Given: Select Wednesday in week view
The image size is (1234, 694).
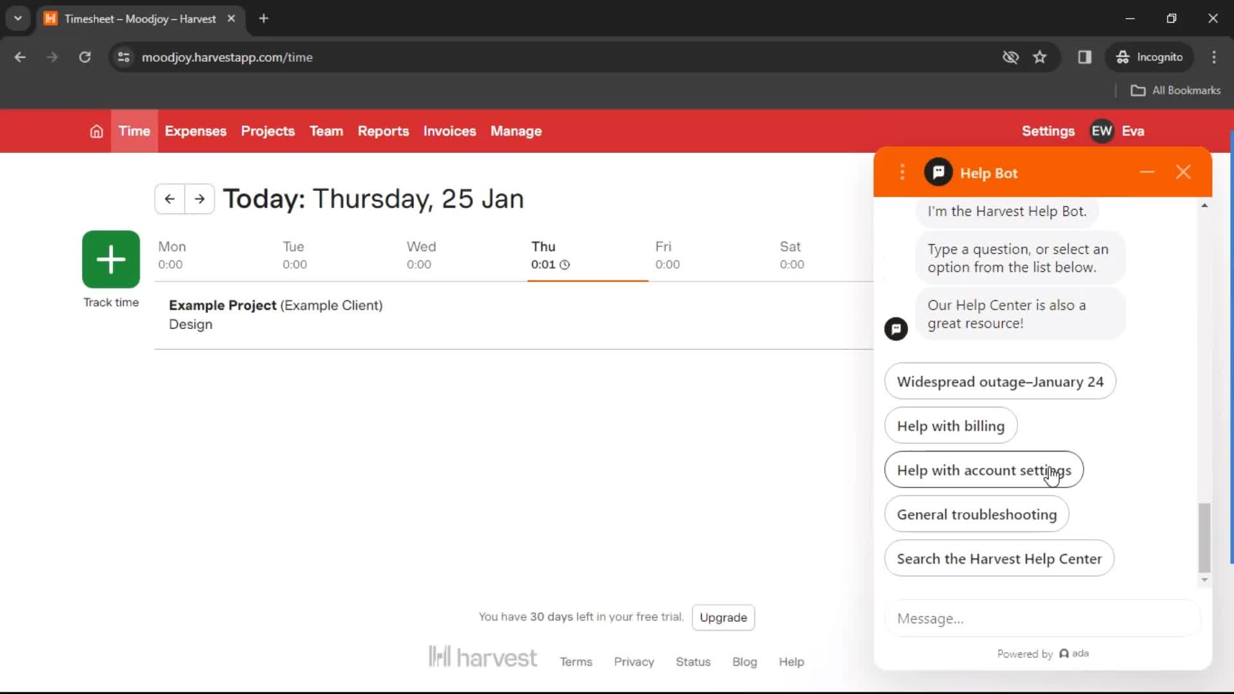Looking at the screenshot, I should coord(421,255).
